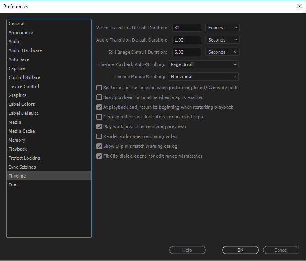
Task: Close the Preferences dialog with X
Action: [x=299, y=6]
